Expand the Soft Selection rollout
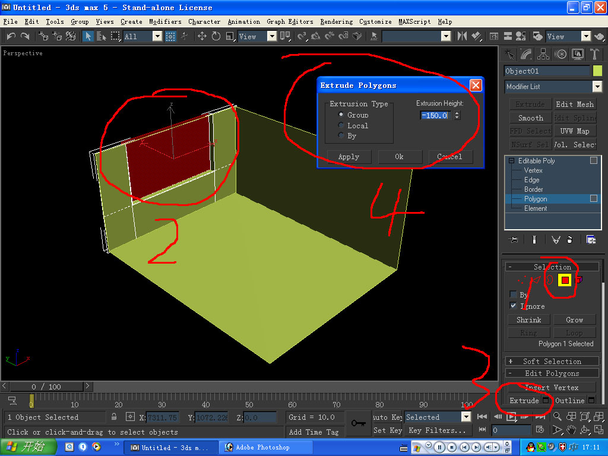The width and height of the screenshot is (608, 456). [552, 361]
